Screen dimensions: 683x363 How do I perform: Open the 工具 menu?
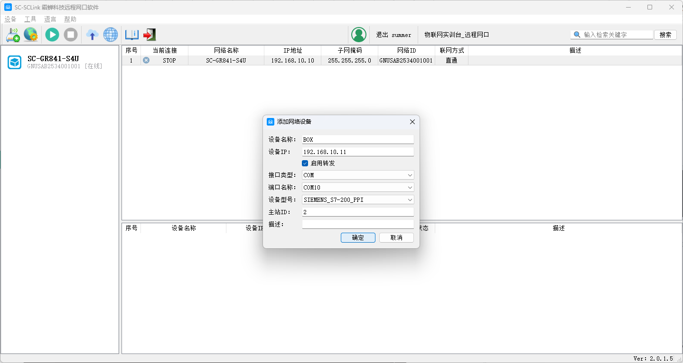coord(30,19)
